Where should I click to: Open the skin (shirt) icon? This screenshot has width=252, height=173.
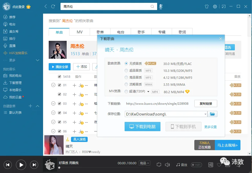click(207, 6)
